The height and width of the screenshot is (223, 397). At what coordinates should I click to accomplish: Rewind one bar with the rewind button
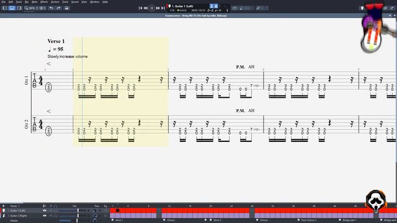(146, 8)
